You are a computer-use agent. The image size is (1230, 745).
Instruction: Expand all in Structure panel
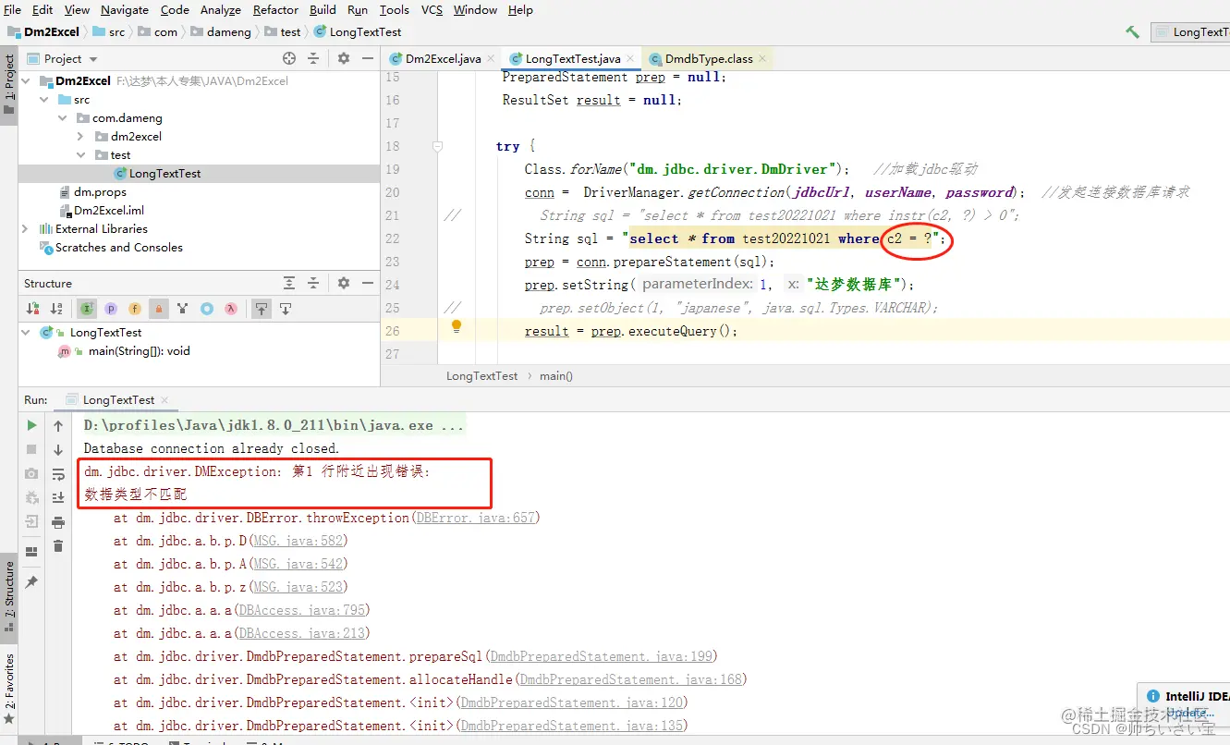pos(289,283)
